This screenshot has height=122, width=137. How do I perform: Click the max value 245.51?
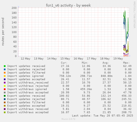pos(127,99)
